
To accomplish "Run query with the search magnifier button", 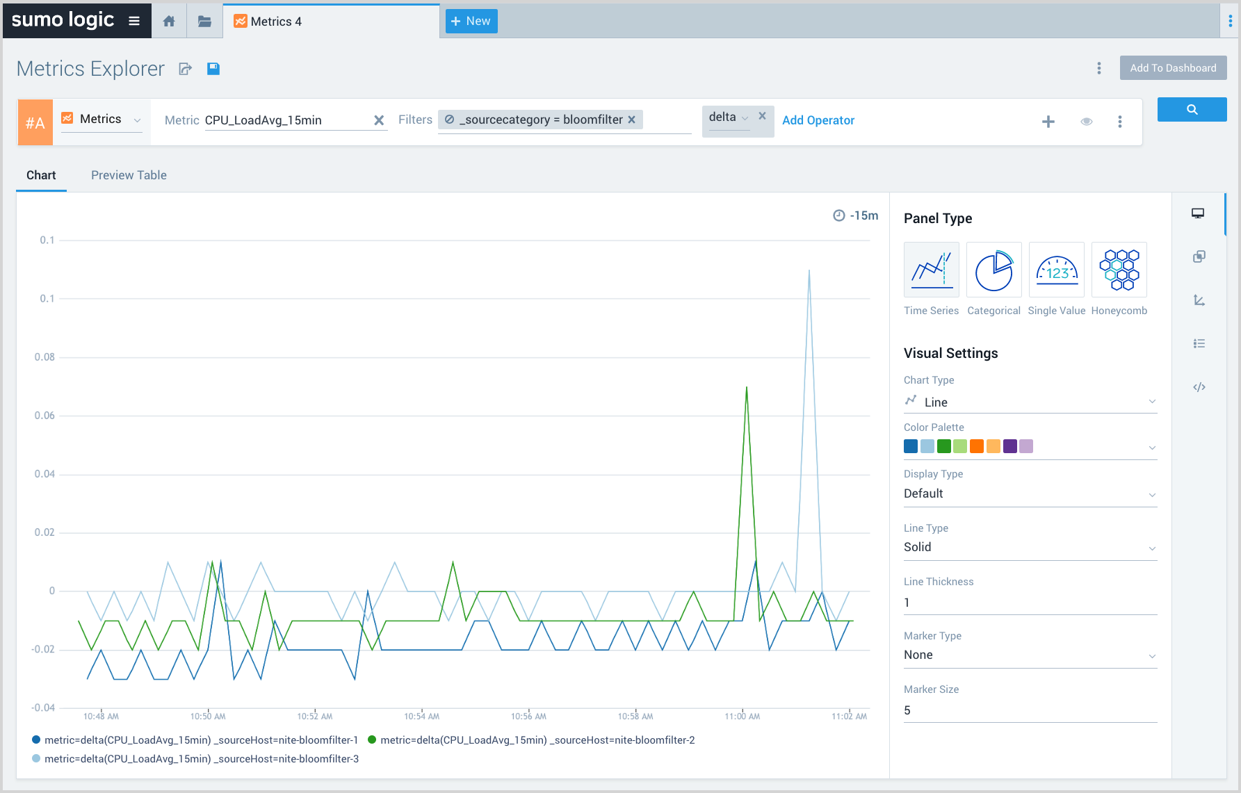I will coord(1192,110).
